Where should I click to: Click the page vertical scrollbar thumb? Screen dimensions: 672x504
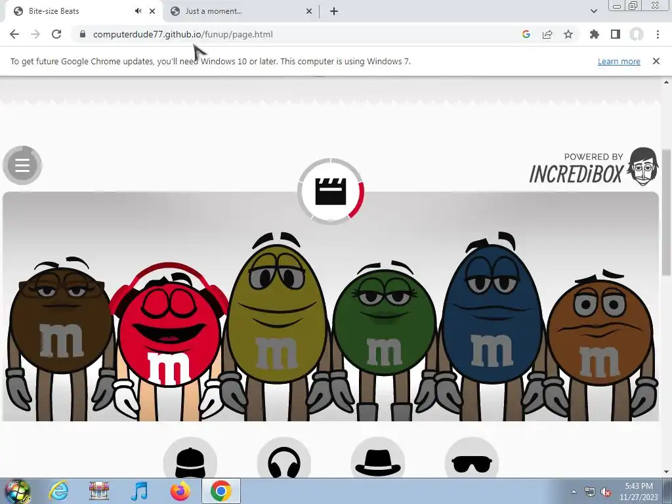(x=667, y=212)
